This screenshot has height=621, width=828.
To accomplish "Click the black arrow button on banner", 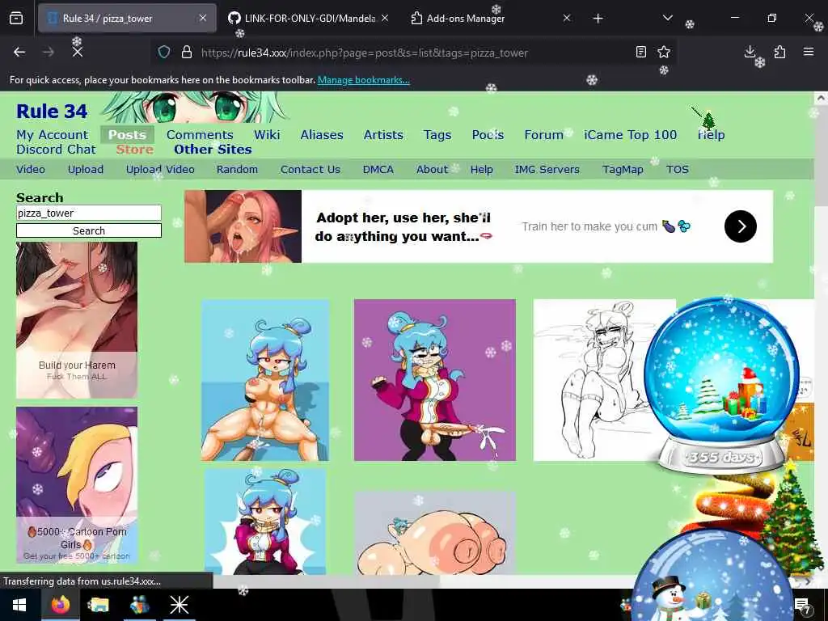I will point(741,226).
